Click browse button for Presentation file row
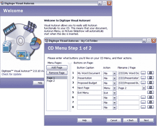 [x=143, y=78]
